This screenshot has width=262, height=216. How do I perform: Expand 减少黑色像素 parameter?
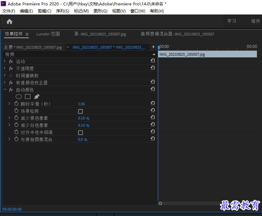tap(9, 118)
